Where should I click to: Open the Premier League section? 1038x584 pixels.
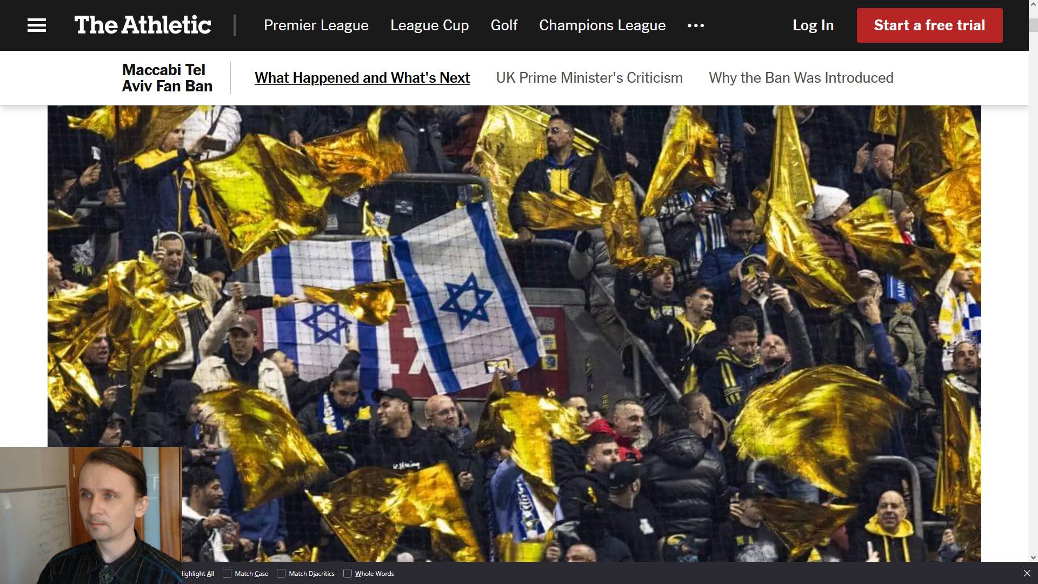316,25
